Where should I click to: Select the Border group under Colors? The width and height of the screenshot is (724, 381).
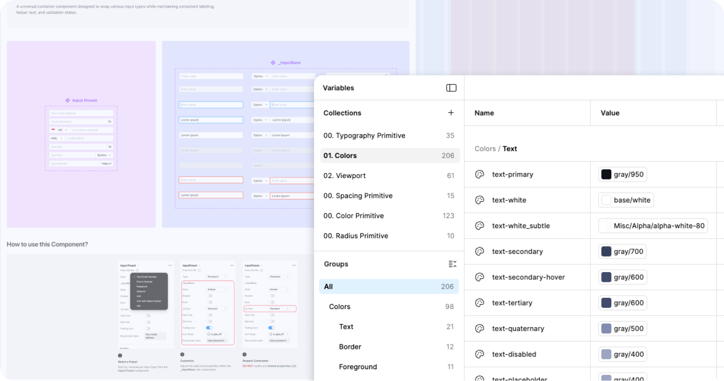pyautogui.click(x=350, y=347)
